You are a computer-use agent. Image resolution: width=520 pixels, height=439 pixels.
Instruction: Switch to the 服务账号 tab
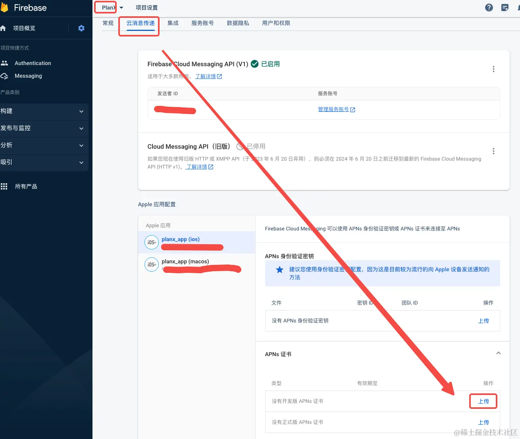202,23
